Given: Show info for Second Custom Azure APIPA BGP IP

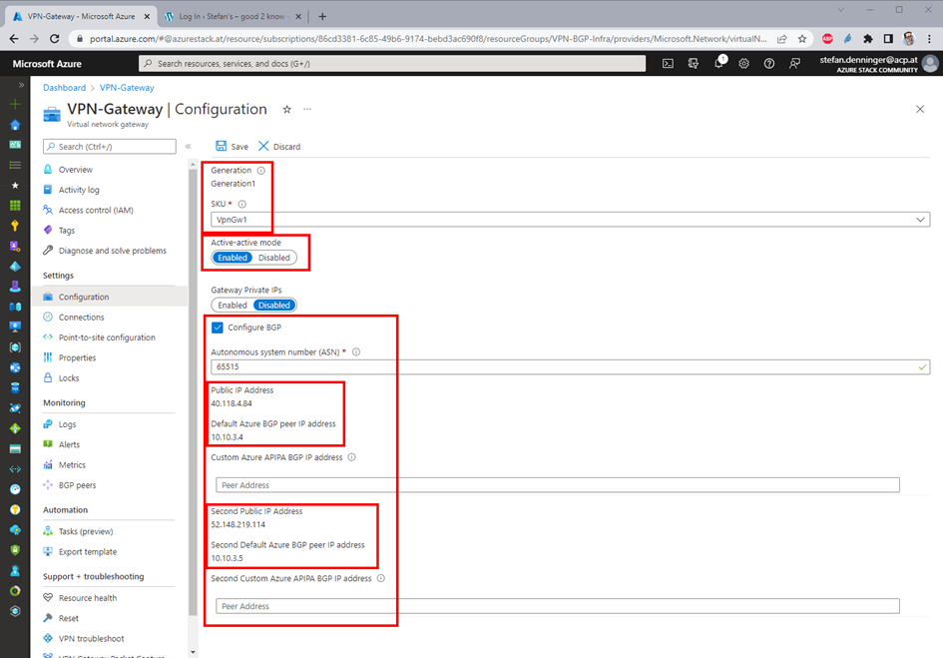Looking at the screenshot, I should [380, 578].
